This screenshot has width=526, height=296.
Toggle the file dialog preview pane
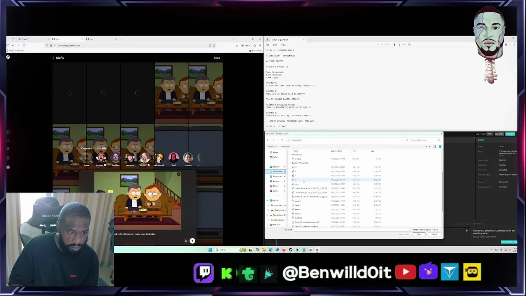[x=434, y=146]
